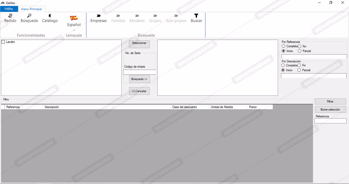The width and height of the screenshot is (349, 184).
Task: Select Parcial radio under Por Descripción
Action: (299, 70)
